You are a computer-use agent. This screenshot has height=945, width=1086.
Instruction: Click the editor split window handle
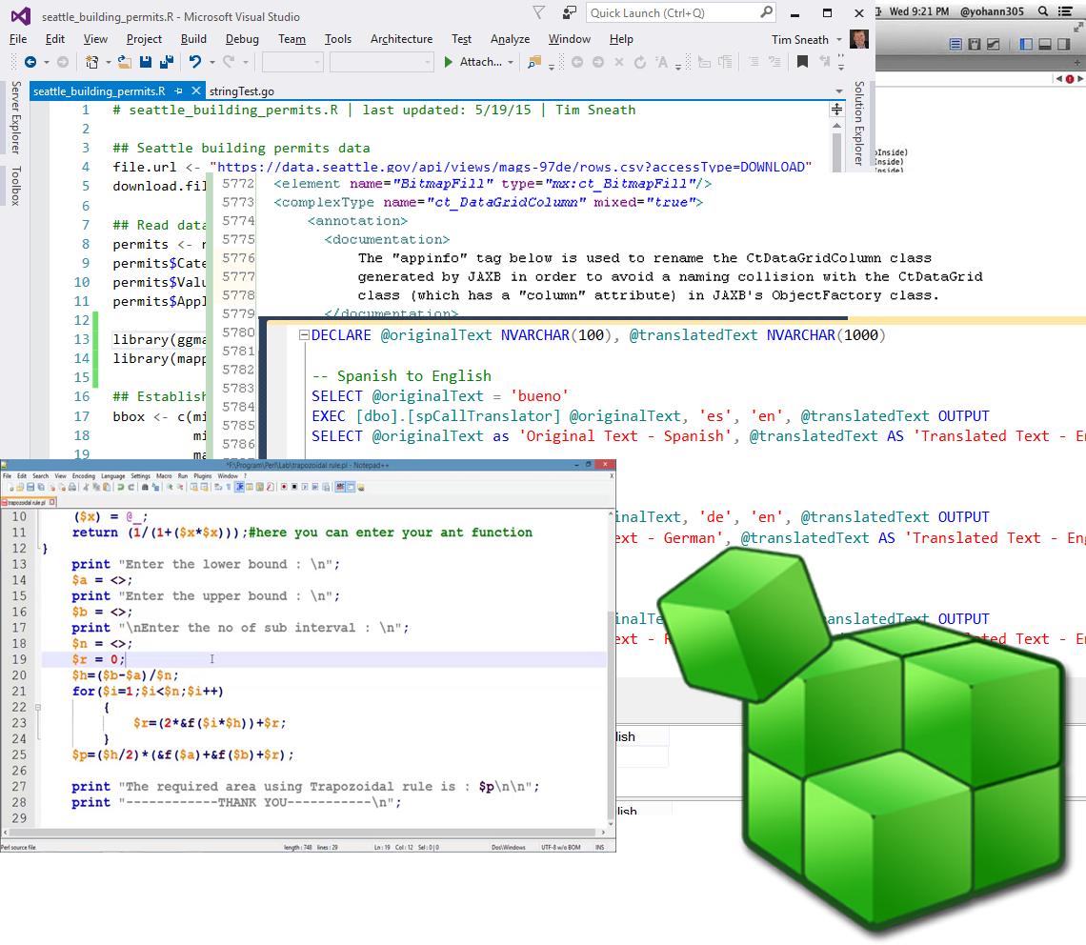tap(836, 110)
